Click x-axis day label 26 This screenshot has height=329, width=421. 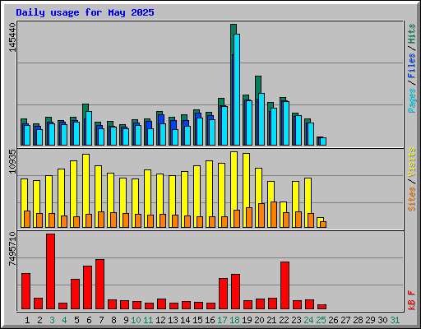coord(333,320)
